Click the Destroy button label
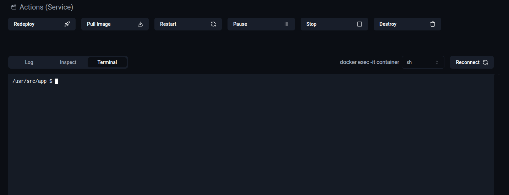This screenshot has height=195, width=509. coord(388,24)
